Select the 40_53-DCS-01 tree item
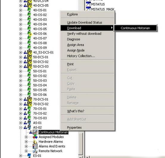 [43, 53]
